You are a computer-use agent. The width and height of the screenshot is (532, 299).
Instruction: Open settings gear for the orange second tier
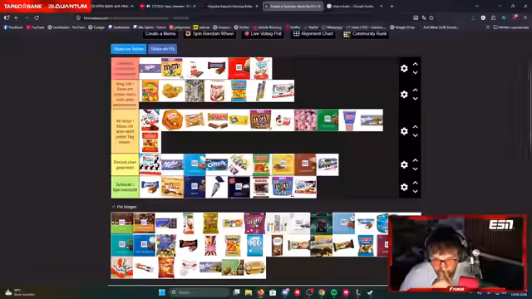[x=404, y=94]
